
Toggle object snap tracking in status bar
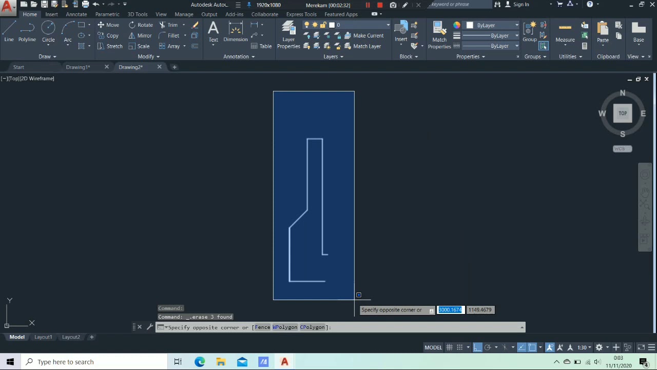pyautogui.click(x=521, y=347)
